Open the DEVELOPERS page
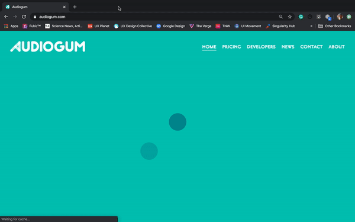This screenshot has width=355, height=222. 261,47
